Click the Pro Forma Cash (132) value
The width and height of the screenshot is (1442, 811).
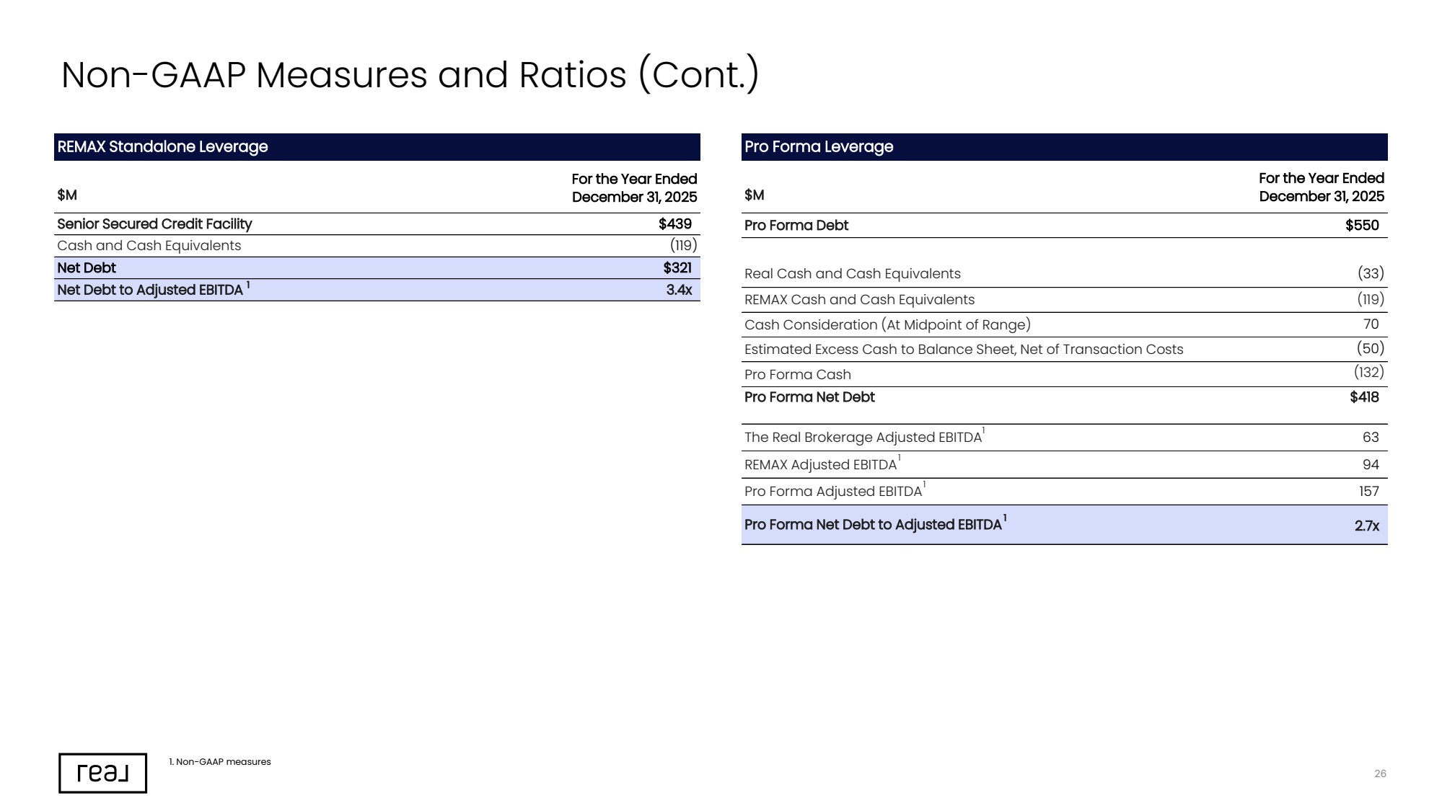(1368, 372)
